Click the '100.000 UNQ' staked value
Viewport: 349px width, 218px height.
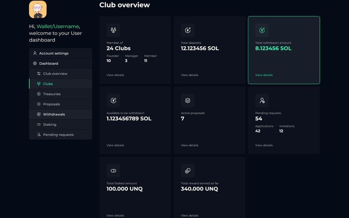124,189
